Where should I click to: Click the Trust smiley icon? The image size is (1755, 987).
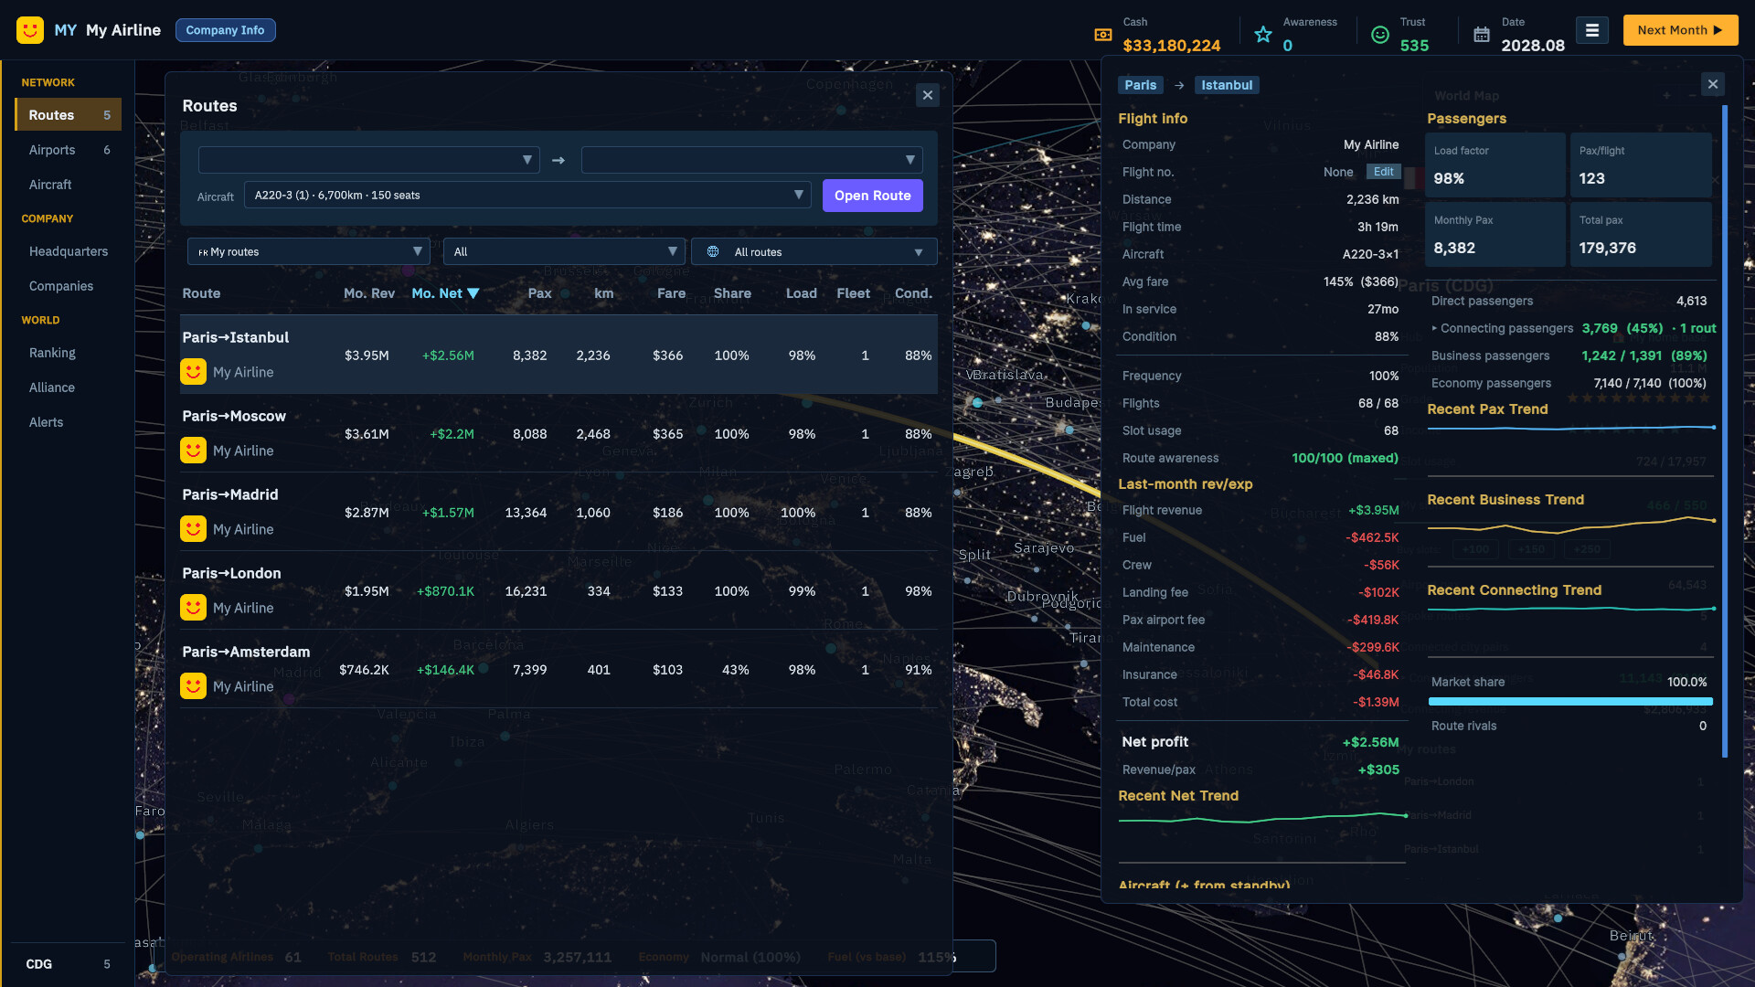(x=1380, y=35)
